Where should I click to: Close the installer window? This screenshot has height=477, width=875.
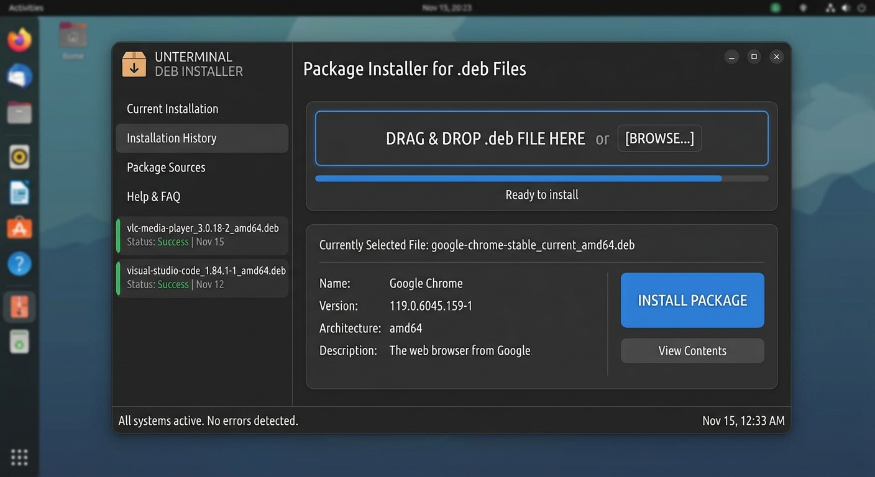(x=776, y=57)
